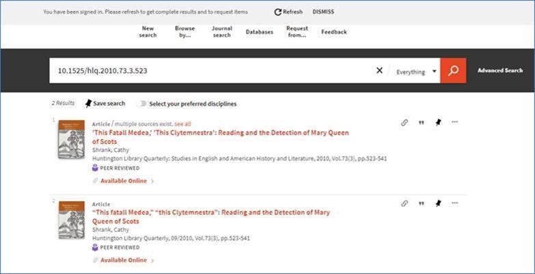Click citation quote icon for first result

422,123
